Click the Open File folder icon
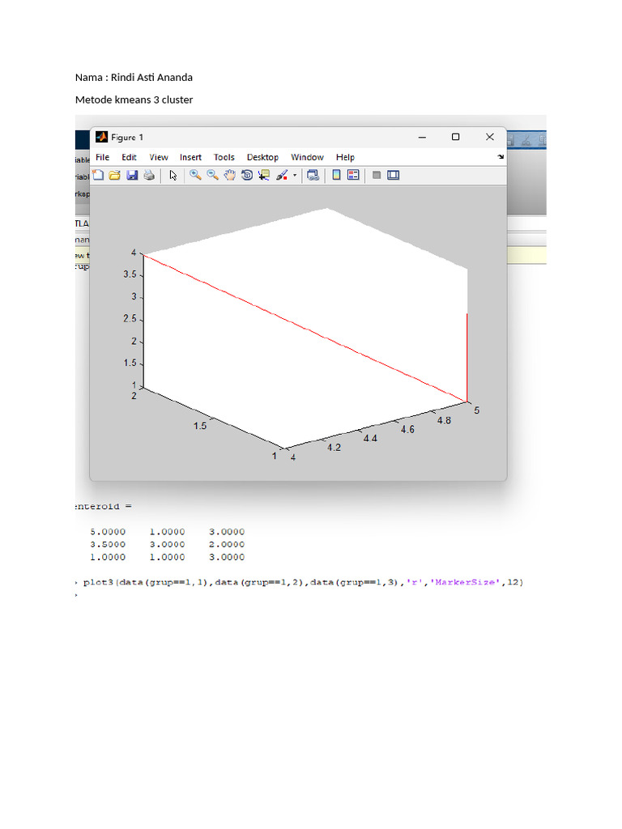Viewport: 622px width, 829px height. coord(115,175)
